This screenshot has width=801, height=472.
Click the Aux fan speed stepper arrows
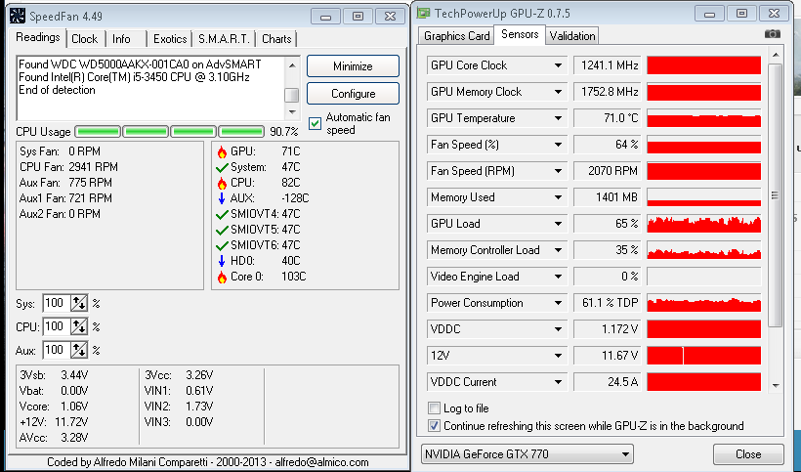point(79,351)
